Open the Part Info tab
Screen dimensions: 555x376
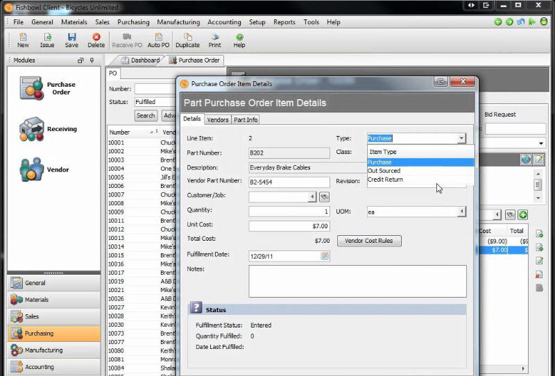246,120
